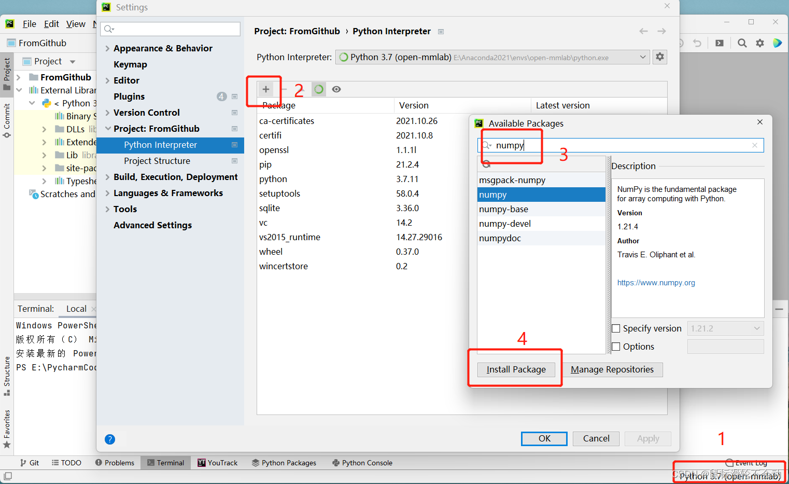The width and height of the screenshot is (789, 484).
Task: Open the Problems tool window
Action: [115, 463]
